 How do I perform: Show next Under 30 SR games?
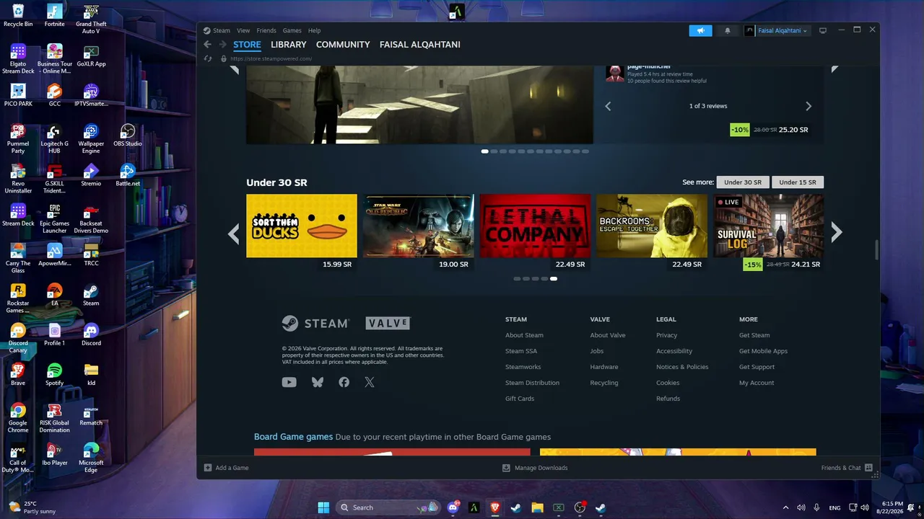836,232
